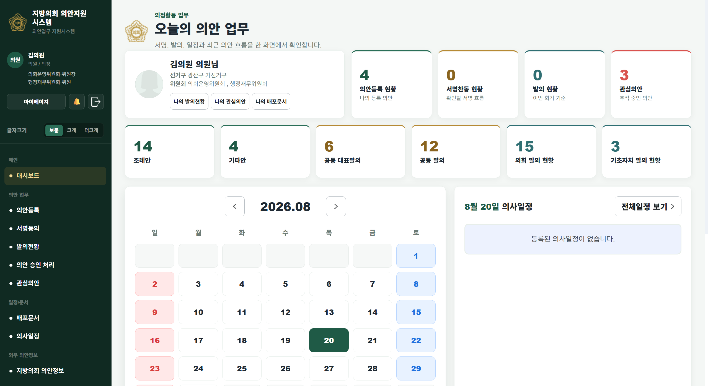This screenshot has height=386, width=708.
Task: Set font size to 더크게
Action: click(x=91, y=130)
